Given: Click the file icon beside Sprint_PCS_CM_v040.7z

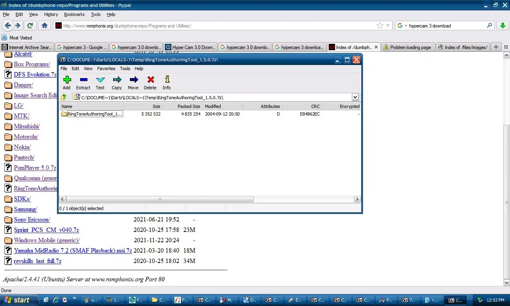Looking at the screenshot, I should 8,230.
